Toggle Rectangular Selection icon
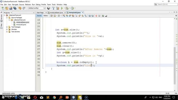The width and height of the screenshot is (178, 100). coord(76,16)
